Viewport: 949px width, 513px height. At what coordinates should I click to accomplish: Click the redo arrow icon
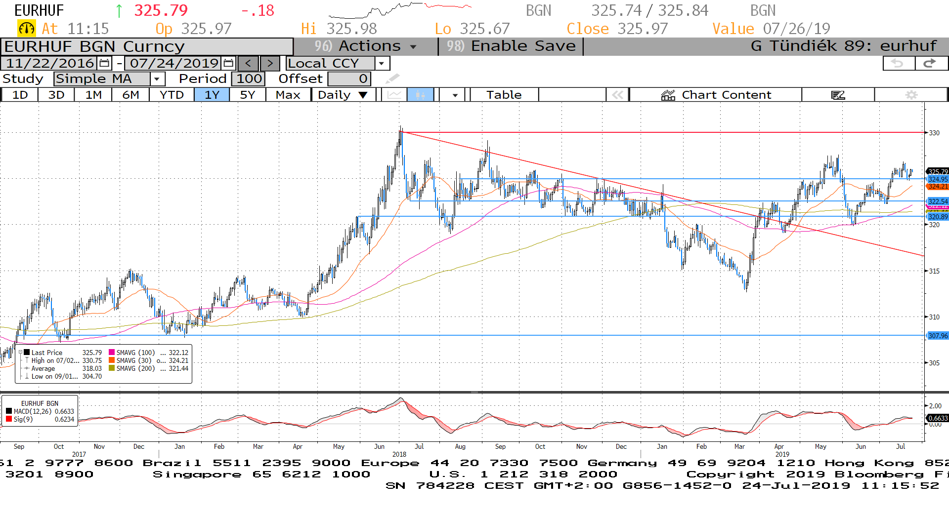(x=931, y=63)
